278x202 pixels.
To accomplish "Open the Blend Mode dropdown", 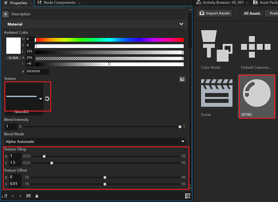I will tap(95, 141).
